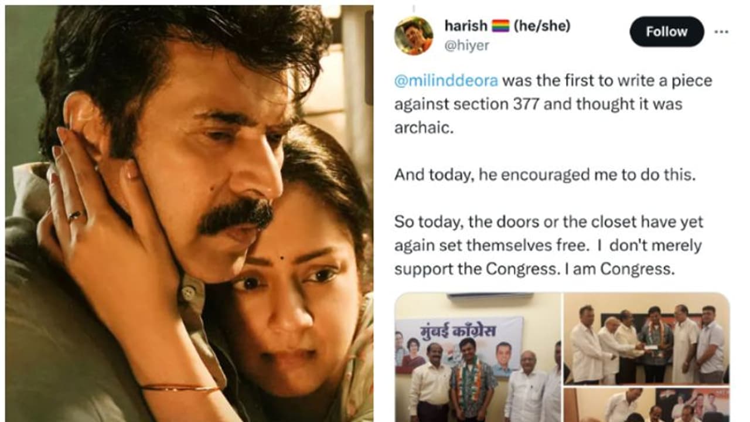The image size is (750, 422).
Task: Click the 'And today, he encouraged me' line
Action: [x=544, y=175]
